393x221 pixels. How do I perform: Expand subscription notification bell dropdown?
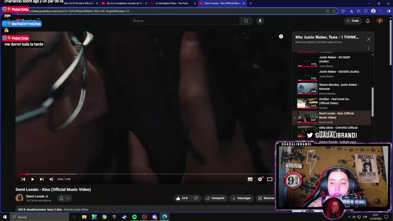64,198
